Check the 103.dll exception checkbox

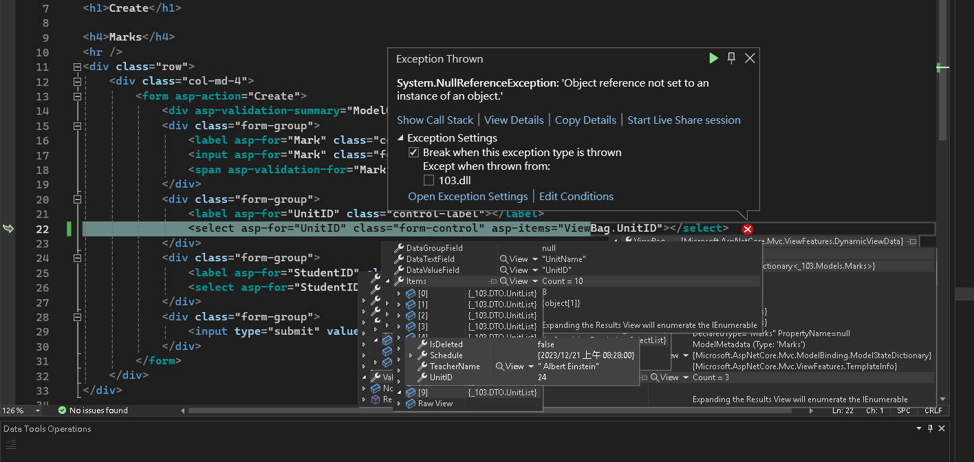click(x=429, y=181)
